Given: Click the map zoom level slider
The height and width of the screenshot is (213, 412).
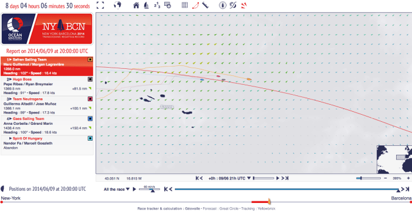Looking at the screenshot, I should [x=368, y=178].
